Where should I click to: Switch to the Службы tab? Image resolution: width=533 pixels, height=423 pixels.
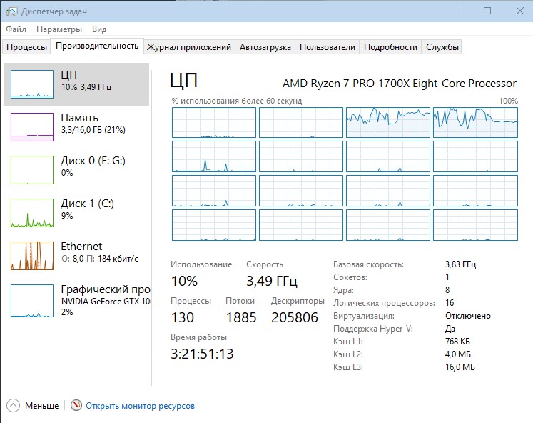(x=442, y=47)
